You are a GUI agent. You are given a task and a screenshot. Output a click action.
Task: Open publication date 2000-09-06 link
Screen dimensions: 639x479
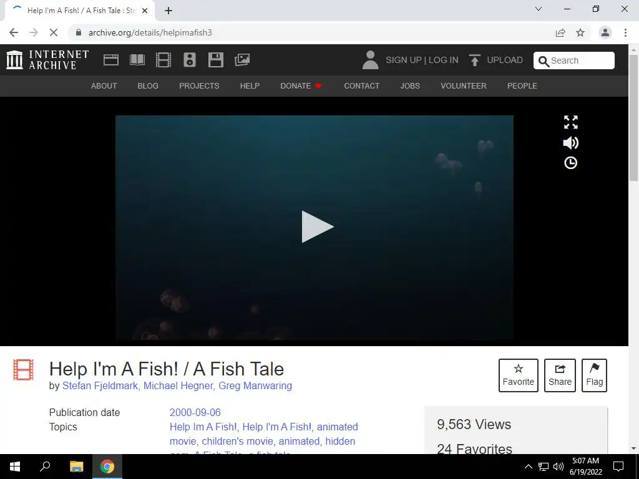pyautogui.click(x=195, y=412)
